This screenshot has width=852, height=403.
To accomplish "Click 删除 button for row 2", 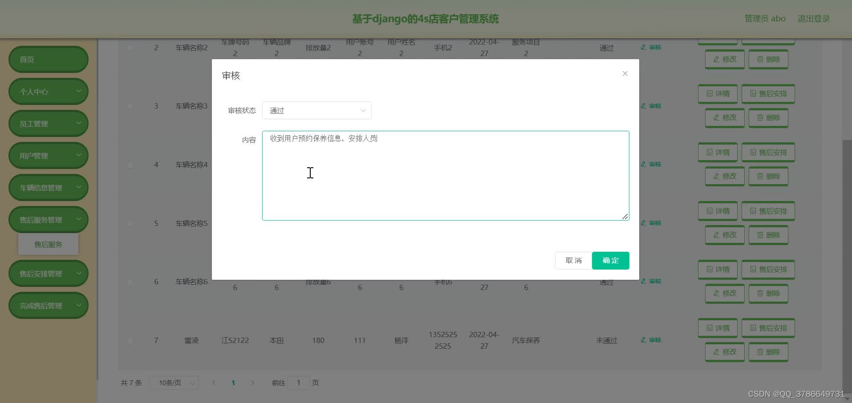I will coord(768,59).
